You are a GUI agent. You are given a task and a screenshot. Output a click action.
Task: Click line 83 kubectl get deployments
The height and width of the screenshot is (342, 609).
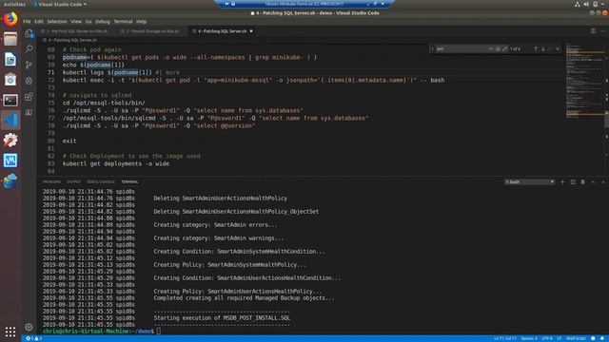[116, 163]
